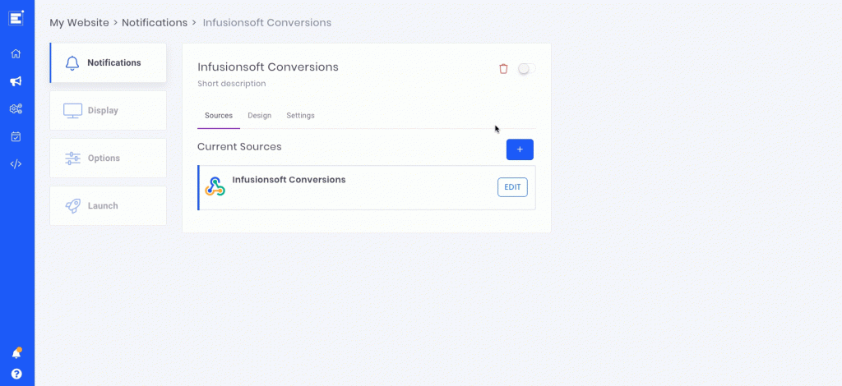Click the bell alerts icon at the bottom
Image resolution: width=842 pixels, height=386 pixels.
click(16, 353)
